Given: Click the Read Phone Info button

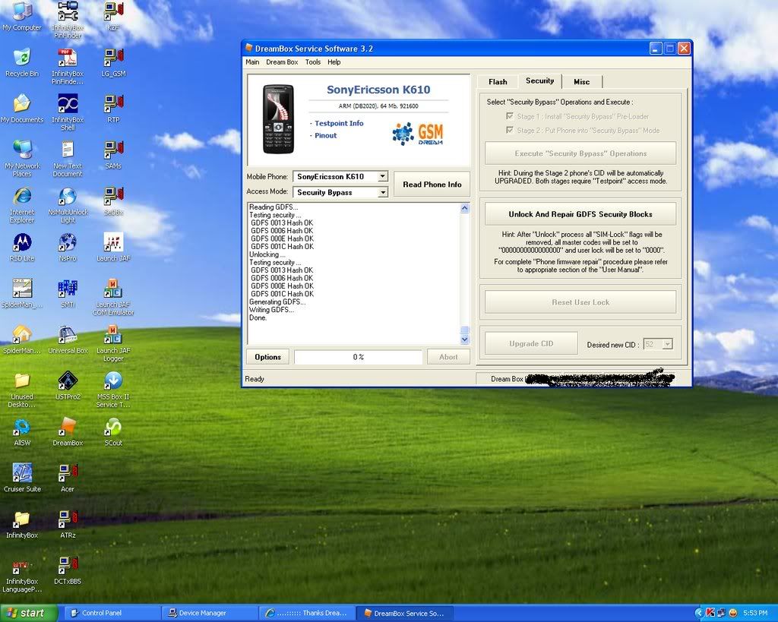Looking at the screenshot, I should click(x=432, y=185).
